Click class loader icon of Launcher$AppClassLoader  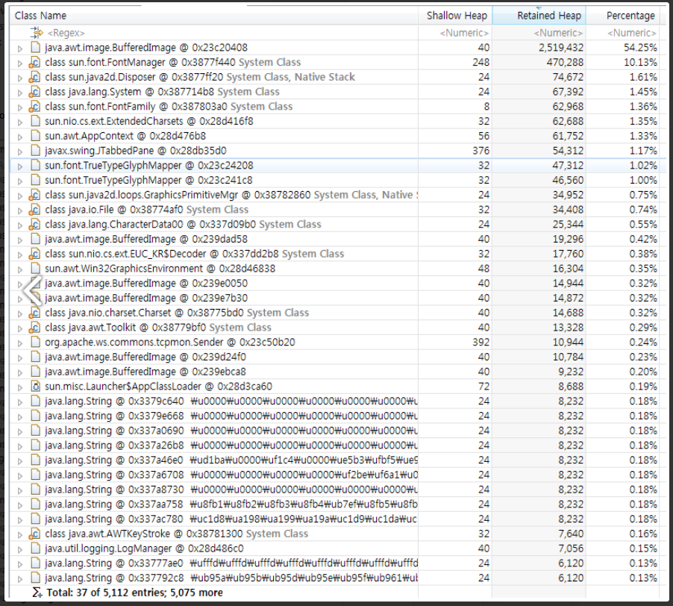pos(36,387)
